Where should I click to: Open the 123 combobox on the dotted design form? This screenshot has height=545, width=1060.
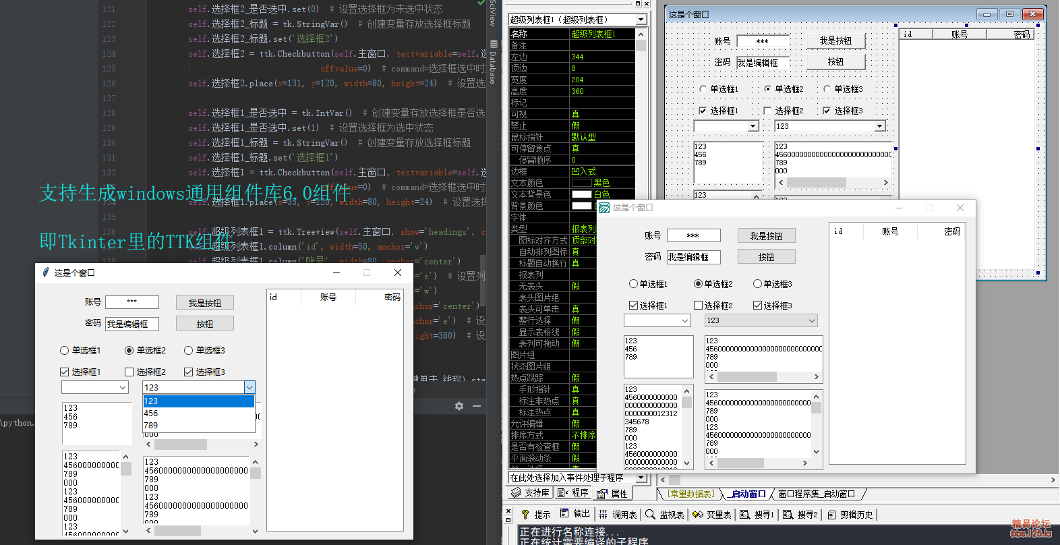(879, 126)
